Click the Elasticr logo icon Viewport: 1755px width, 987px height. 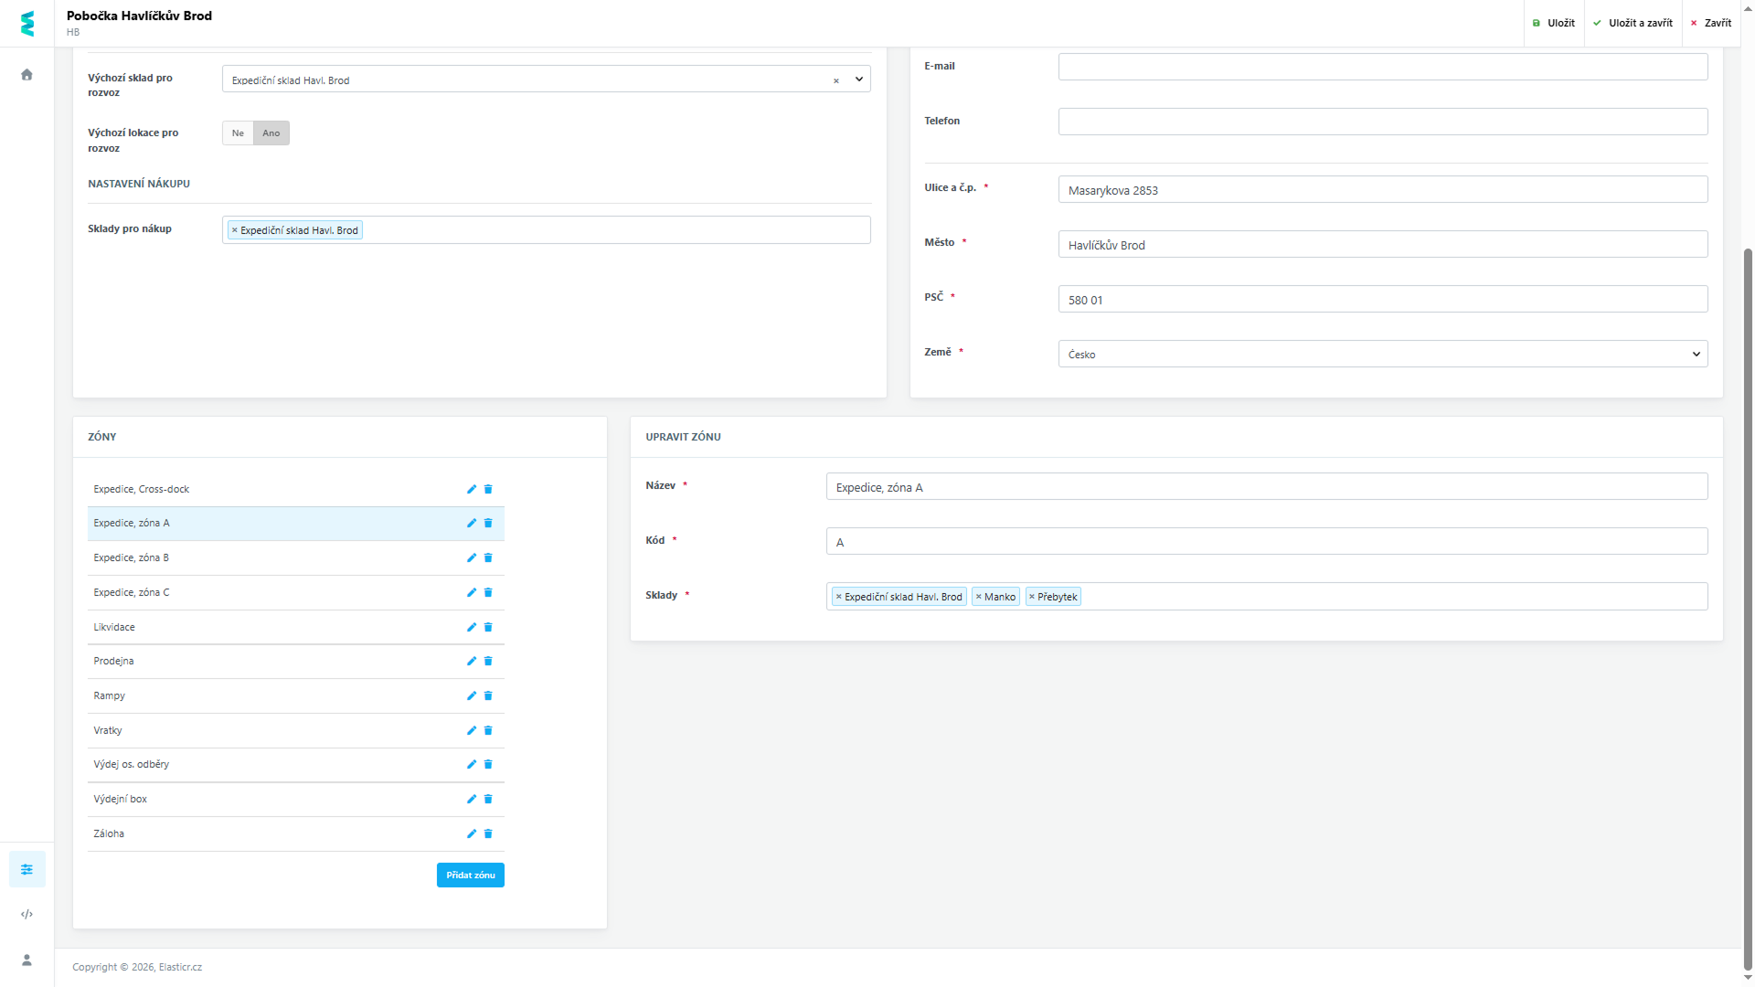27,24
